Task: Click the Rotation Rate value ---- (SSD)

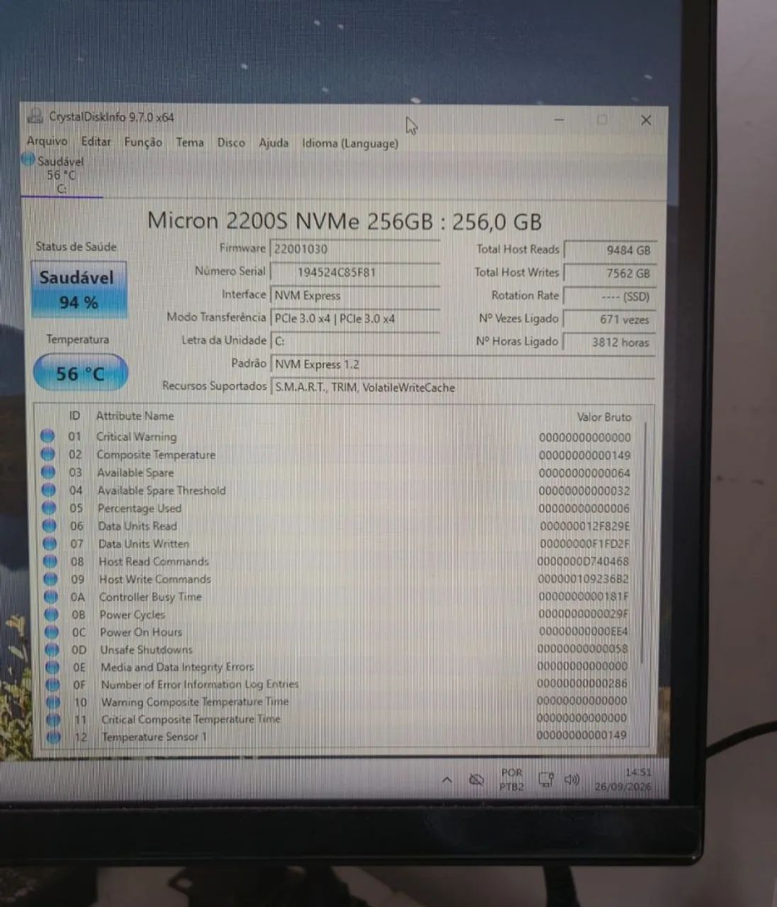Action: [x=610, y=296]
